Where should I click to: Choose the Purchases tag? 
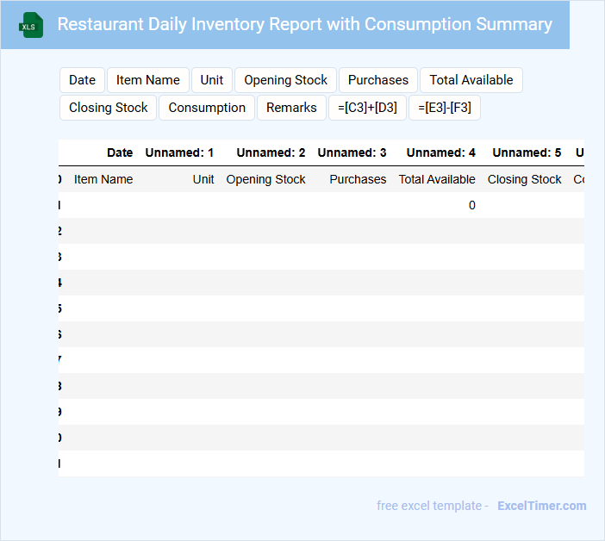coord(378,80)
